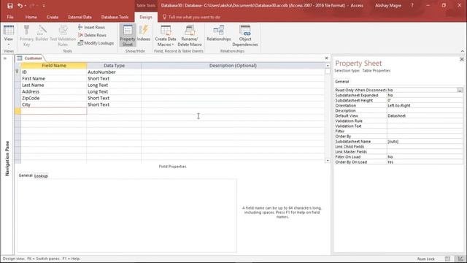Click Object Dependencies icon
Screen dimensions: 467x263
[x=245, y=36]
